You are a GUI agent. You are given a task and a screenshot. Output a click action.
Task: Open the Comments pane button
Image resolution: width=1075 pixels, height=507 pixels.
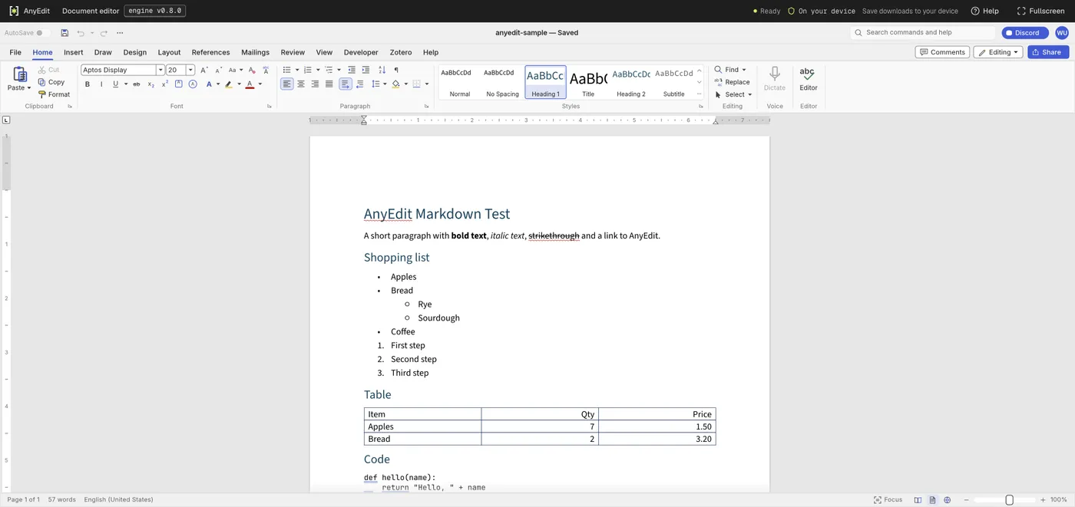click(x=942, y=52)
